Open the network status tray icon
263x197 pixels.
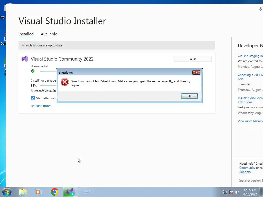point(224,192)
